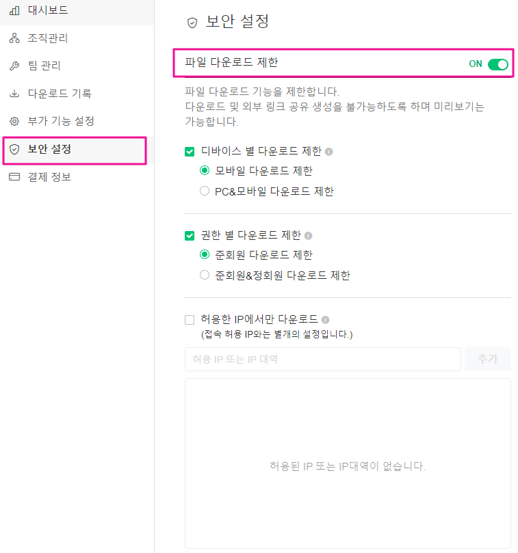Click info icon beside 허용한 IP에서만 다운로드
The image size is (518, 553).
(x=325, y=319)
